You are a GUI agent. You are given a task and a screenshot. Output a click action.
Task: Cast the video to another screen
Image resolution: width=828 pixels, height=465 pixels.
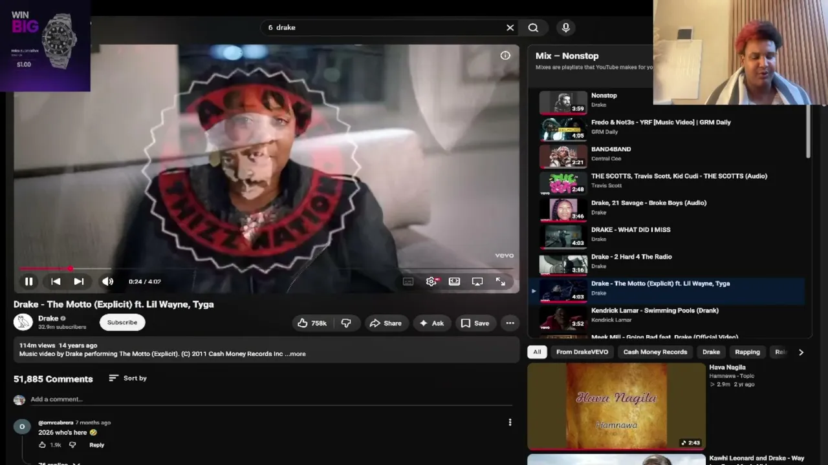[477, 282]
